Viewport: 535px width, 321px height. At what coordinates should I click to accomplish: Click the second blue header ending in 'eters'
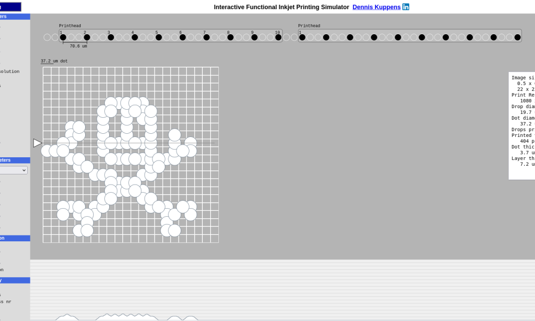15,160
